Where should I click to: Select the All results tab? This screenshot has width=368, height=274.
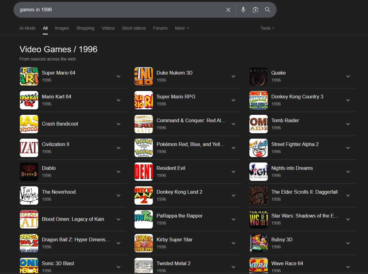pos(45,28)
